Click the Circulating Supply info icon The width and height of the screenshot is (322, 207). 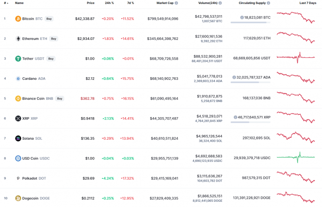268,3
